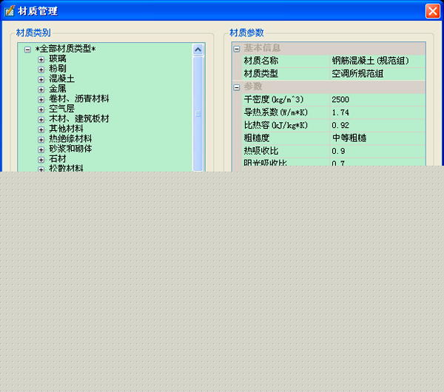Click the 材质类型 value 空调所规范组
The width and height of the screenshot is (444, 392).
coord(377,74)
